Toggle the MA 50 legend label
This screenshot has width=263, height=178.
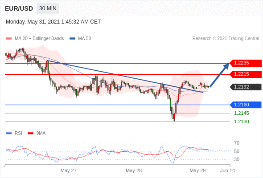click(x=85, y=39)
